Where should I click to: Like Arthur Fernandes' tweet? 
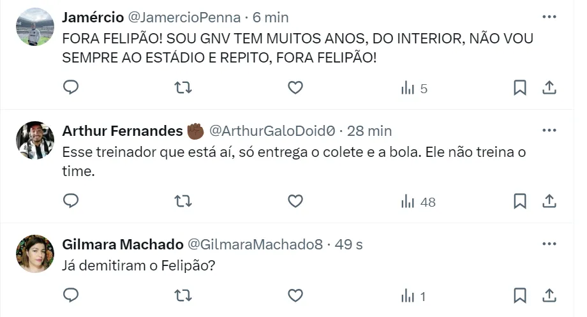click(295, 202)
